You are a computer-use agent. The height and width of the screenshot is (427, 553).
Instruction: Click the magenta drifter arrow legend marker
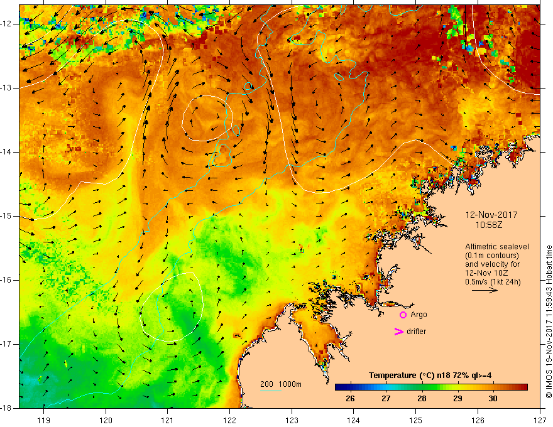point(399,332)
